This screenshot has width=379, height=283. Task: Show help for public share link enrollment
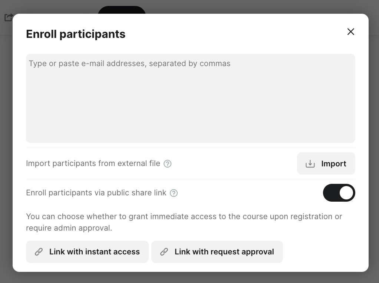click(x=174, y=193)
